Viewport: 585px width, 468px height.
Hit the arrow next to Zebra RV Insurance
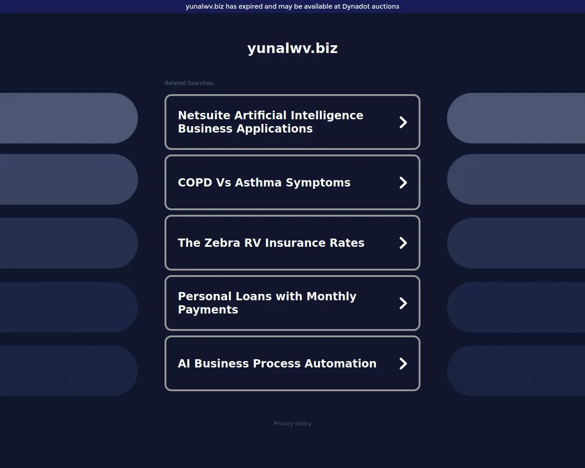pyautogui.click(x=403, y=243)
